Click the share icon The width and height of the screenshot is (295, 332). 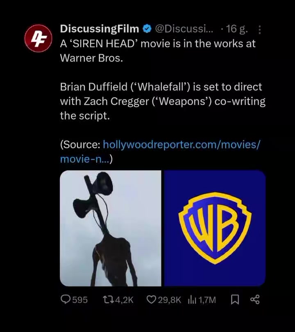(x=255, y=300)
